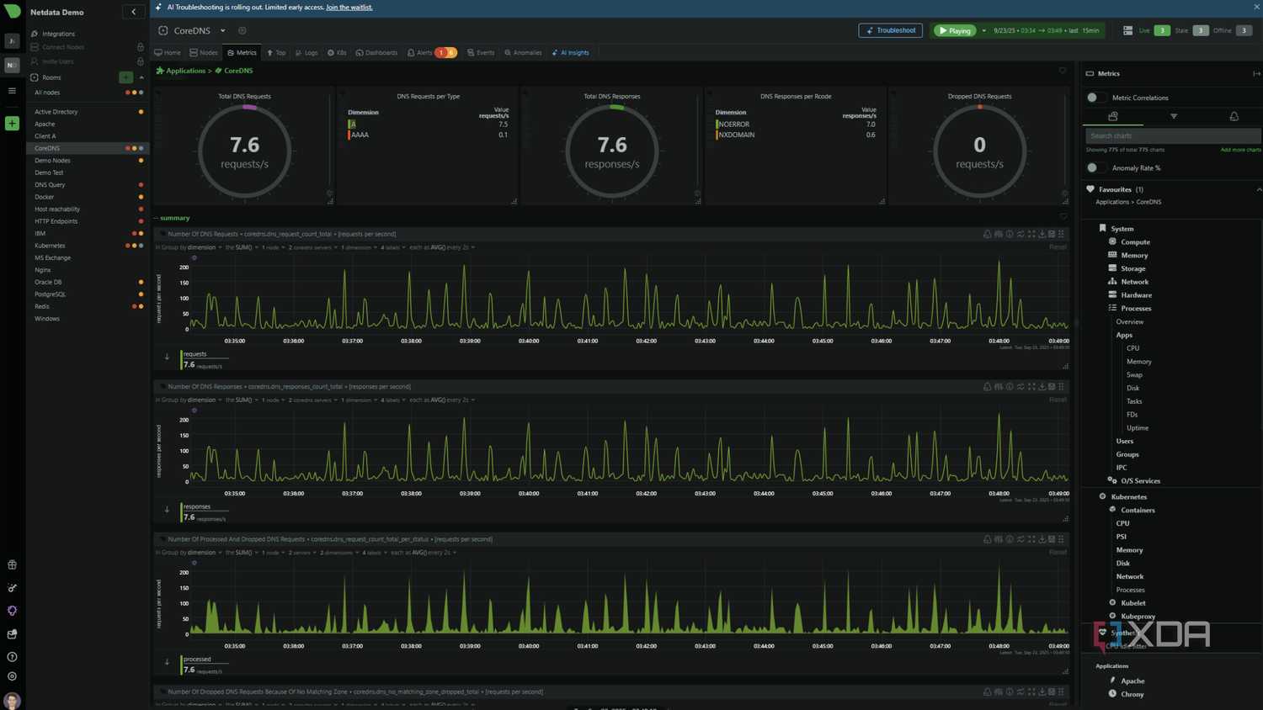Click the gear icon next to CoreDNS title
The height and width of the screenshot is (710, 1263).
point(242,31)
